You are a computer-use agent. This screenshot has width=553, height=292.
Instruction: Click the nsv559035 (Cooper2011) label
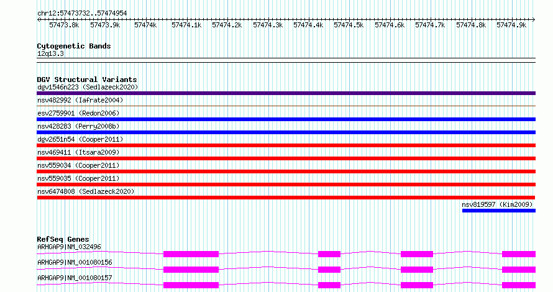78,179
